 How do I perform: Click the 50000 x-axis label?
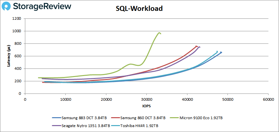click(x=228, y=100)
